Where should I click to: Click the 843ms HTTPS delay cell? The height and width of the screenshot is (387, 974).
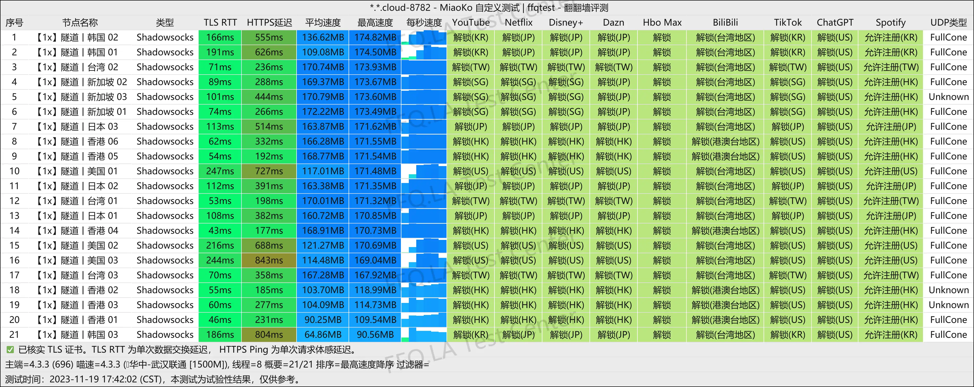(268, 260)
